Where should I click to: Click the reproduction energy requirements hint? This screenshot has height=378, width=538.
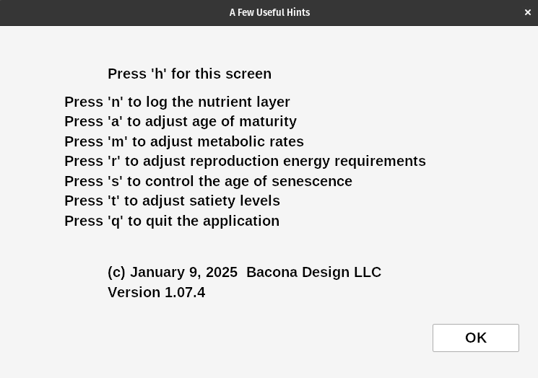245,161
